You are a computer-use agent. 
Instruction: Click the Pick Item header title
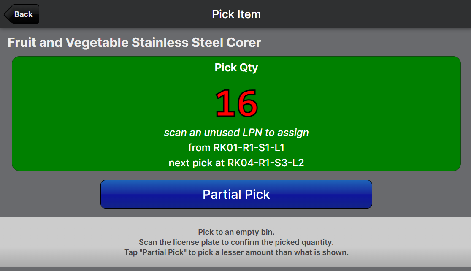click(236, 14)
